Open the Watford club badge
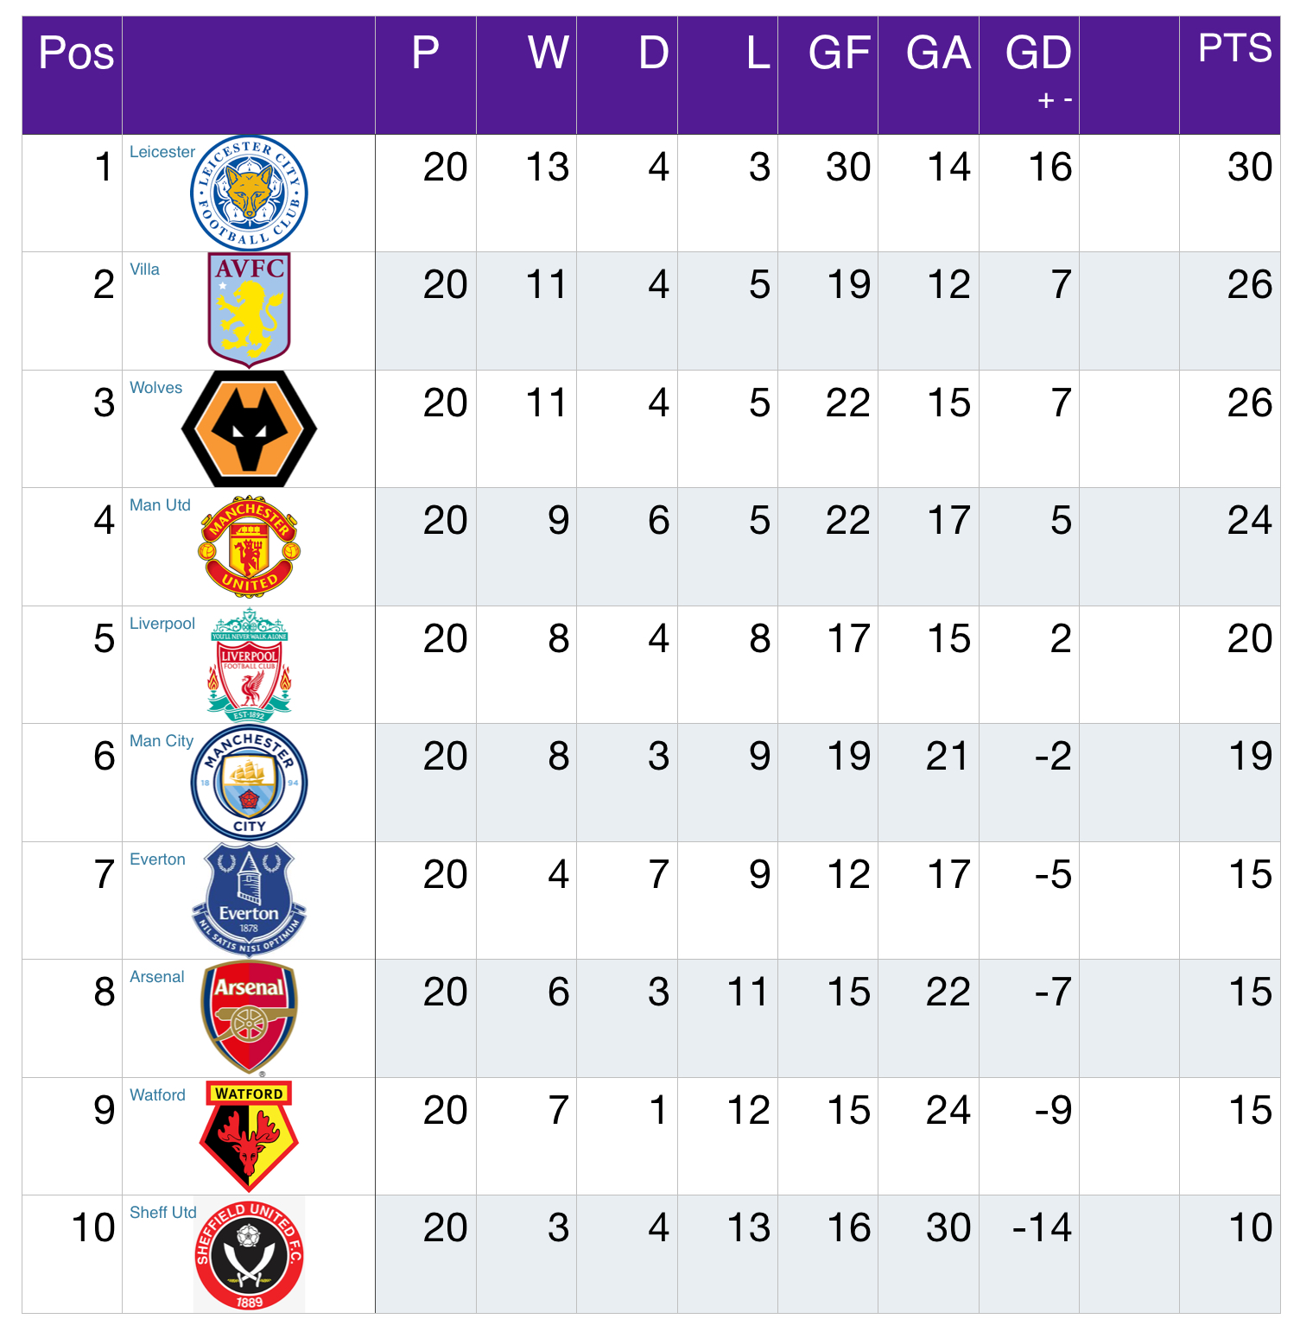 click(249, 1136)
